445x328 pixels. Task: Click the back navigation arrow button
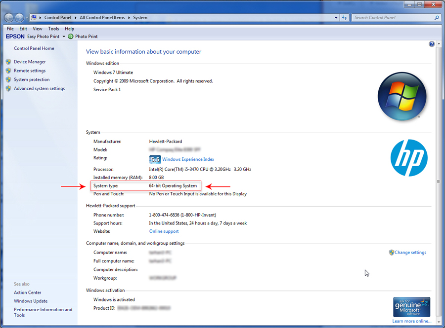click(x=9, y=18)
